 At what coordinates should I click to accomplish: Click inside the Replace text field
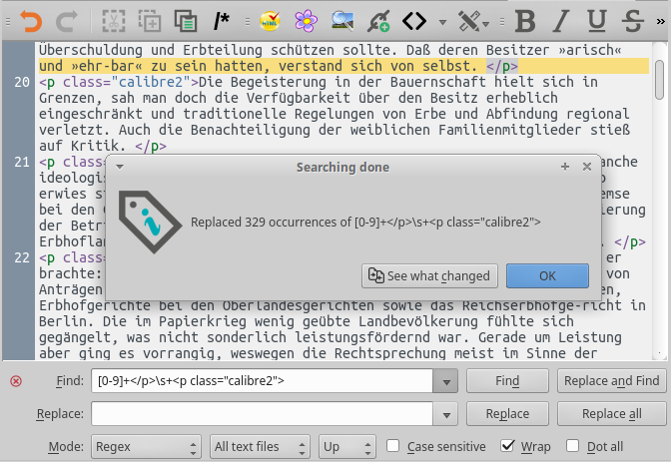(262, 414)
